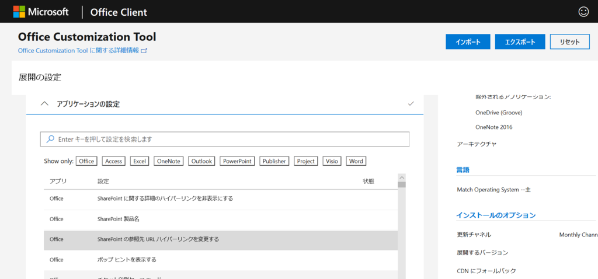This screenshot has width=598, height=279.
Task: Filter settings by Publisher
Action: (x=274, y=161)
